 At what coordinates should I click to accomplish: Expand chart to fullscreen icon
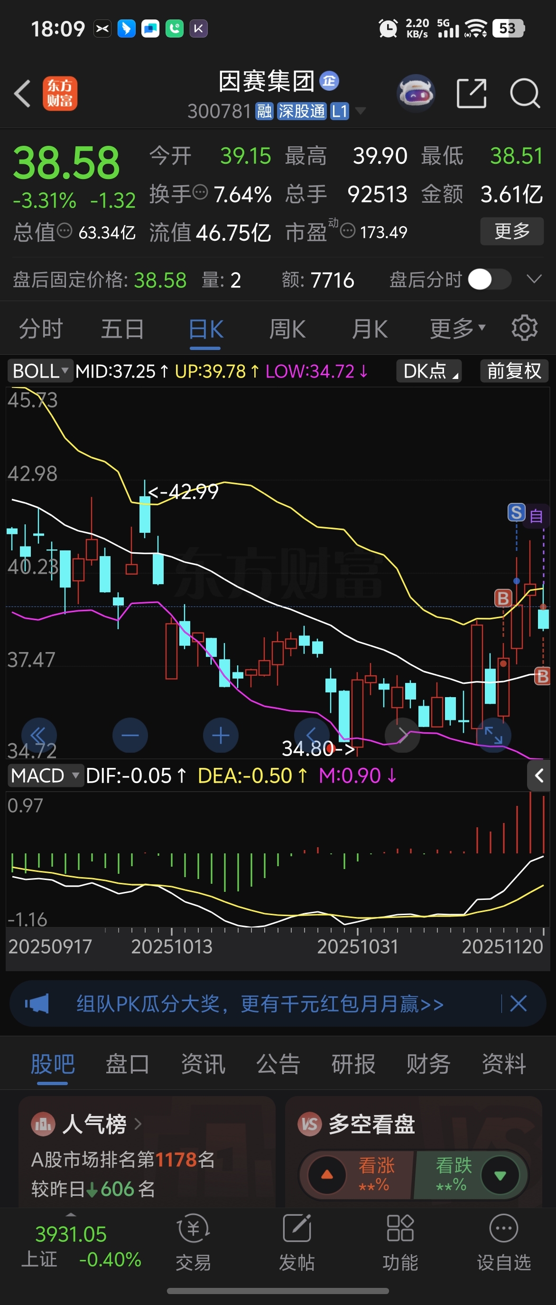(x=493, y=735)
